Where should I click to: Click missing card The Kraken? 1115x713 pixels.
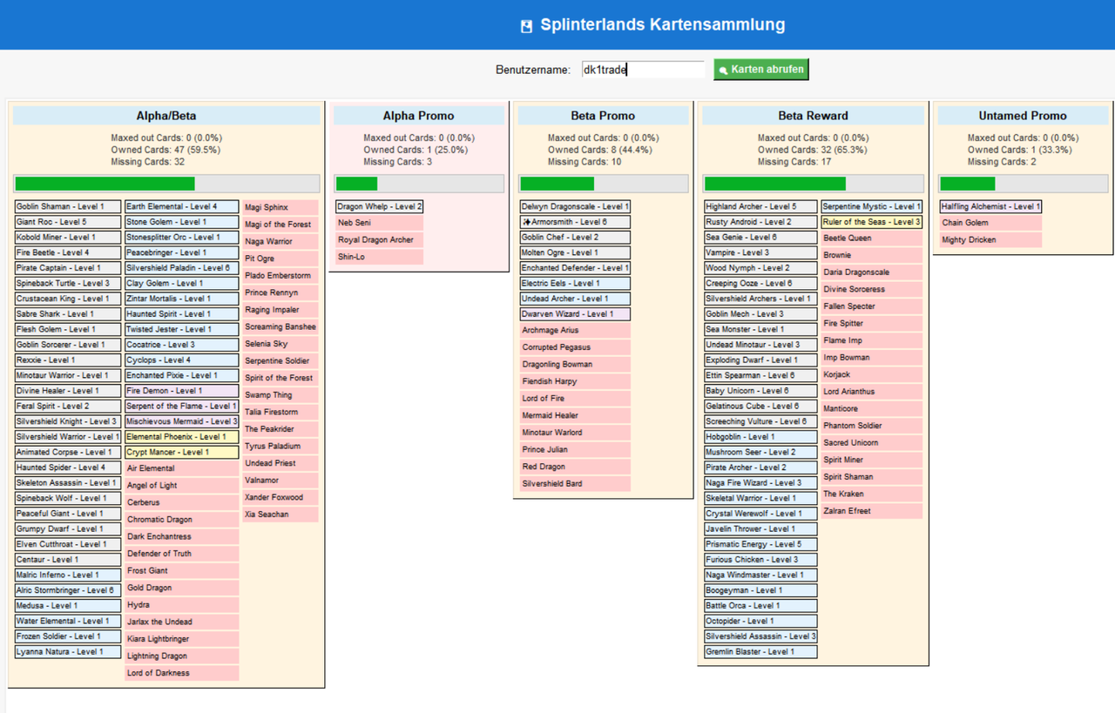point(872,494)
